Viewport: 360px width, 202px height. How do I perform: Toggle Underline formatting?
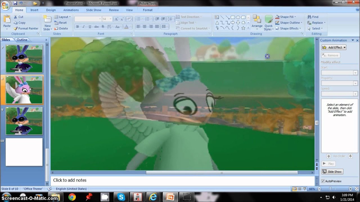pos(90,27)
